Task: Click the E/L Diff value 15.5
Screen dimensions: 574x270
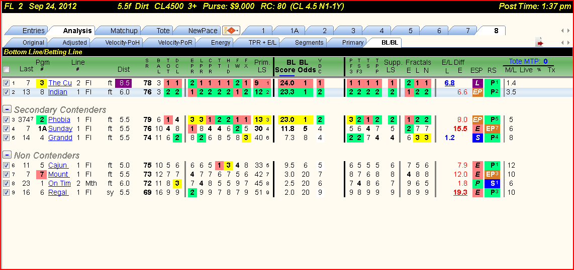Action: pos(460,128)
